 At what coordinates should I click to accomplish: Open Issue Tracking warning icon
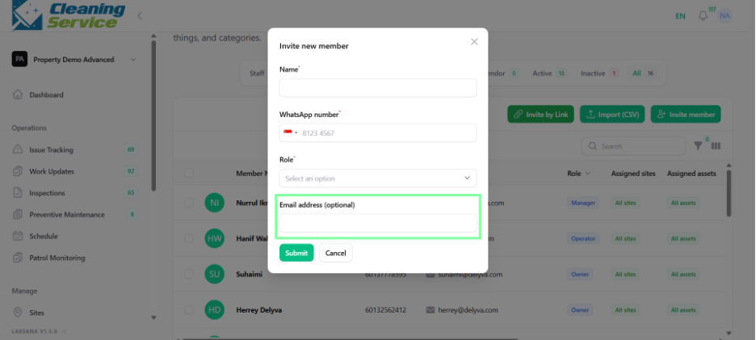point(17,149)
